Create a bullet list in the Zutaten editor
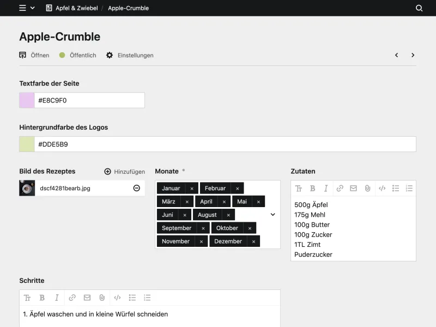Viewport: 436px width, 327px height. (x=396, y=189)
